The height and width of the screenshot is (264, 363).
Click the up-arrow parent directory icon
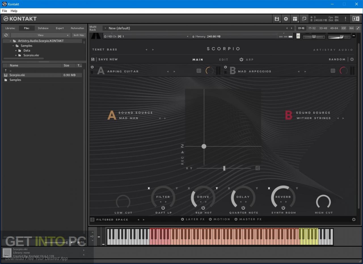[6, 70]
